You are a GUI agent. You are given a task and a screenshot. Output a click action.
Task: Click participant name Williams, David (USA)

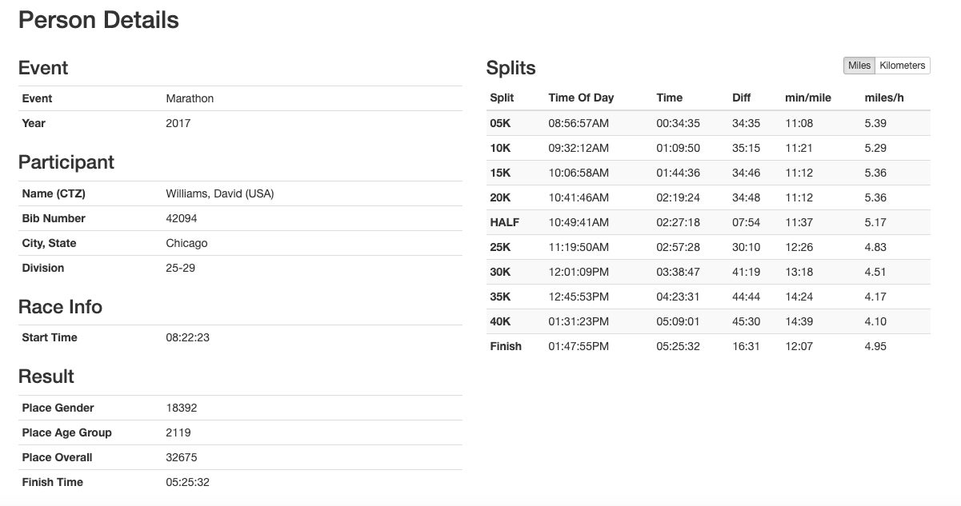tap(219, 193)
